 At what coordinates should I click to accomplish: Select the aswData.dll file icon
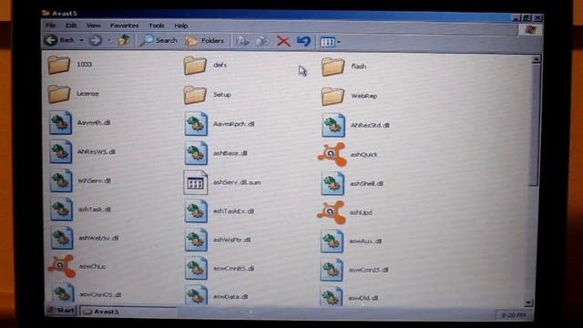coord(196,295)
